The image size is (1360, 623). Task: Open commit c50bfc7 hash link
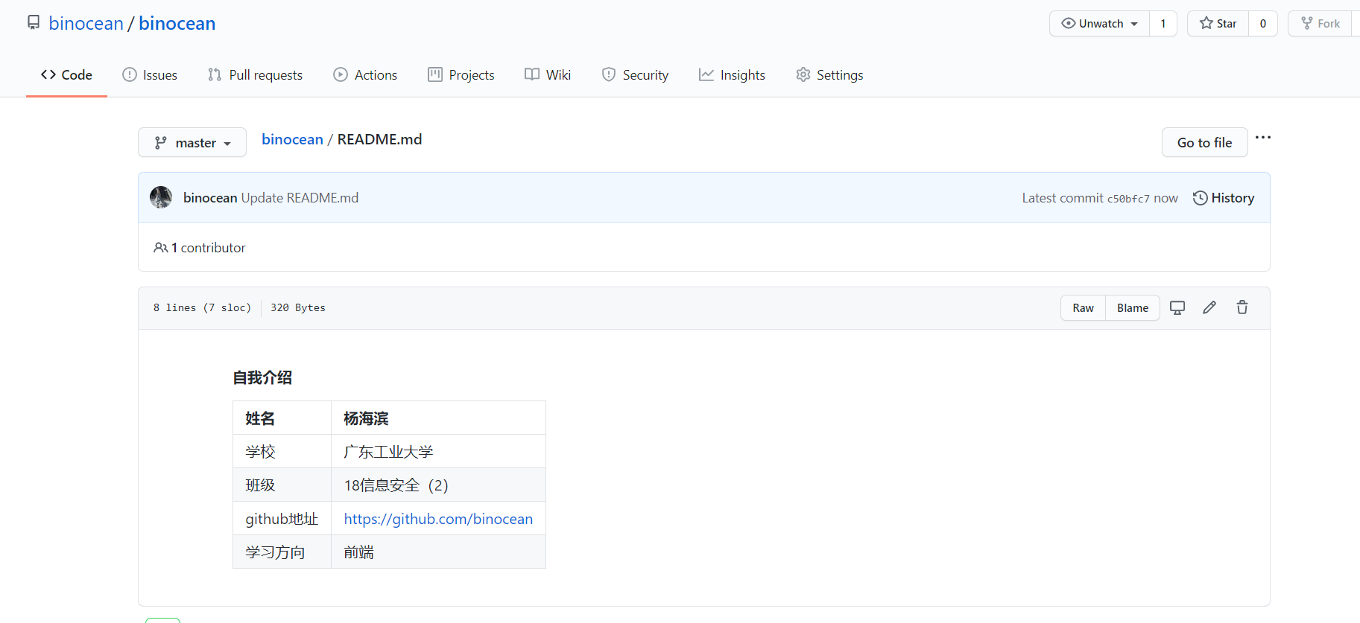(x=1128, y=199)
